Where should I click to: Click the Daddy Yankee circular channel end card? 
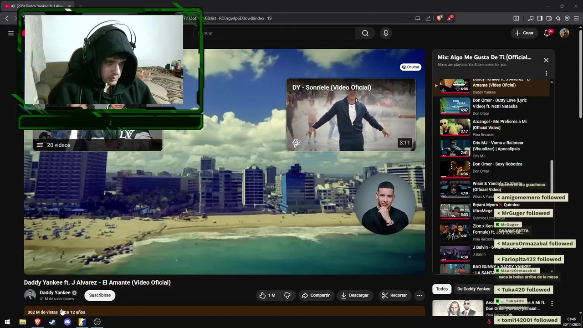[x=385, y=204]
